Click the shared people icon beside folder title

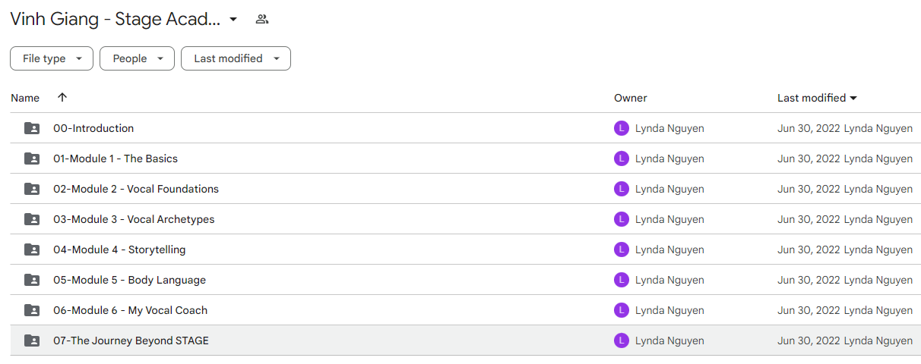point(262,19)
